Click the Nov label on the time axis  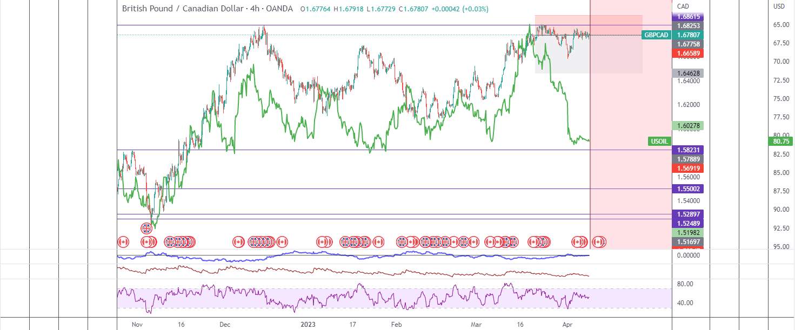click(x=137, y=325)
